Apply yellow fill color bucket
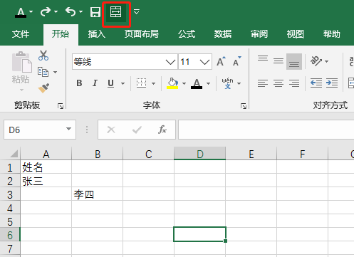This screenshot has width=354, height=257. [x=172, y=83]
